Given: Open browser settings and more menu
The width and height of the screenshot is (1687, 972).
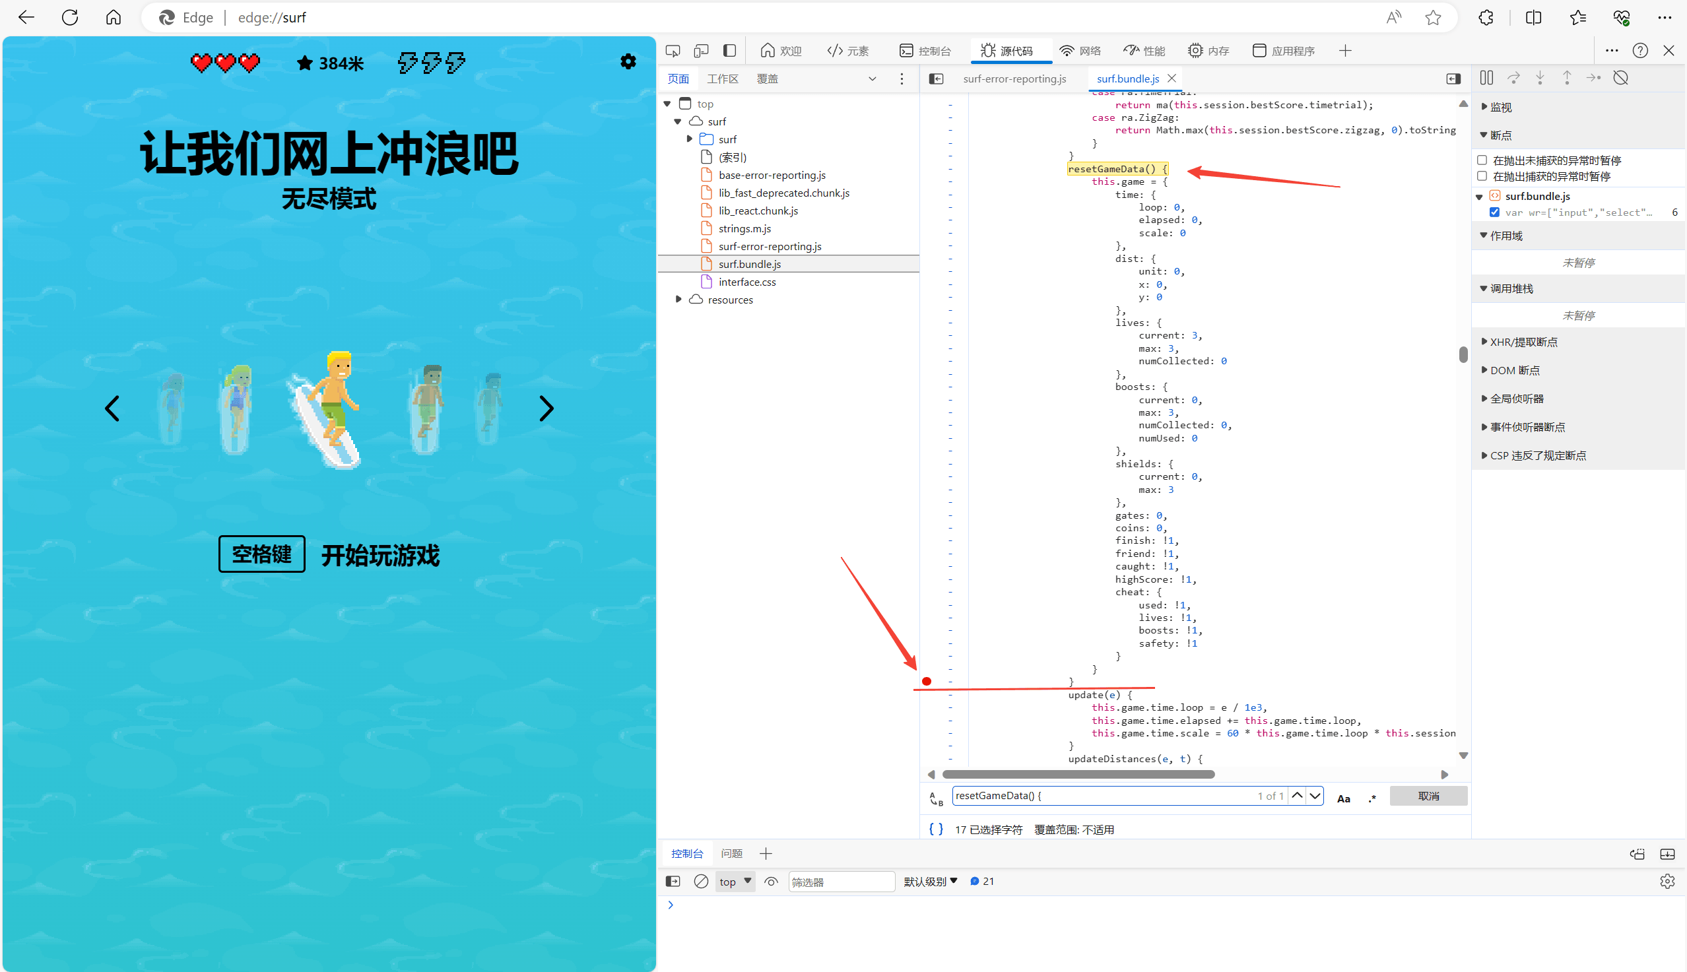Looking at the screenshot, I should coord(1665,17).
